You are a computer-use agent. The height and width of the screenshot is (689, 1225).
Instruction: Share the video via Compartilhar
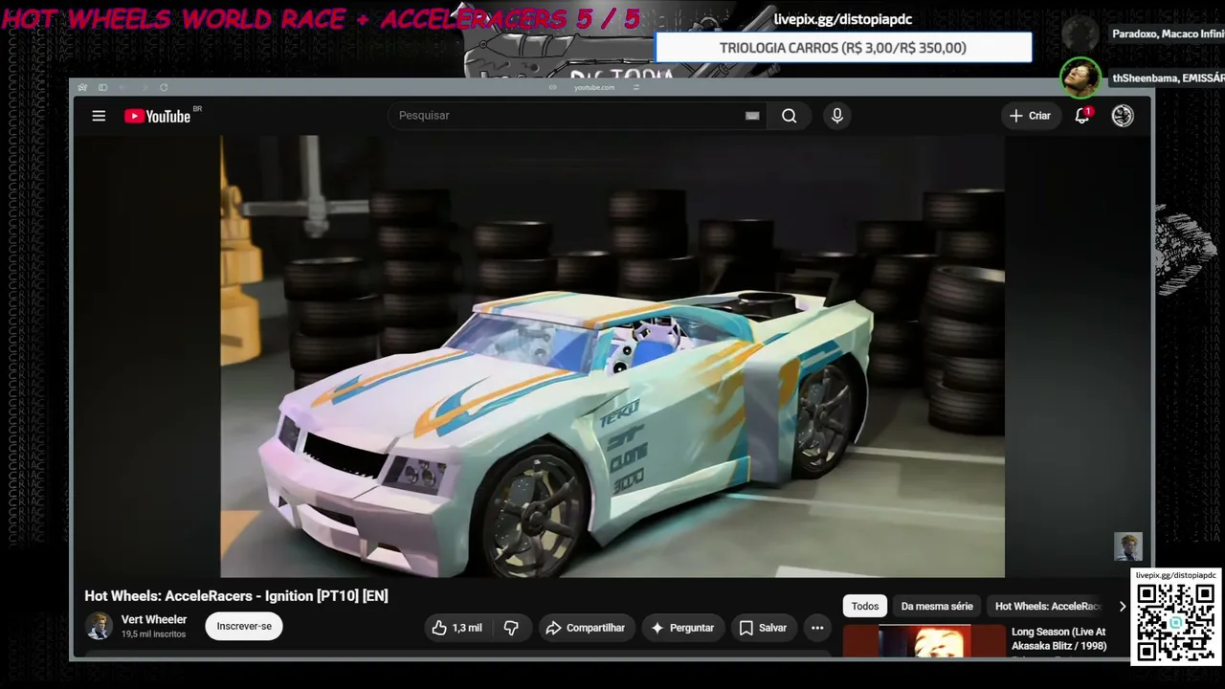click(585, 628)
